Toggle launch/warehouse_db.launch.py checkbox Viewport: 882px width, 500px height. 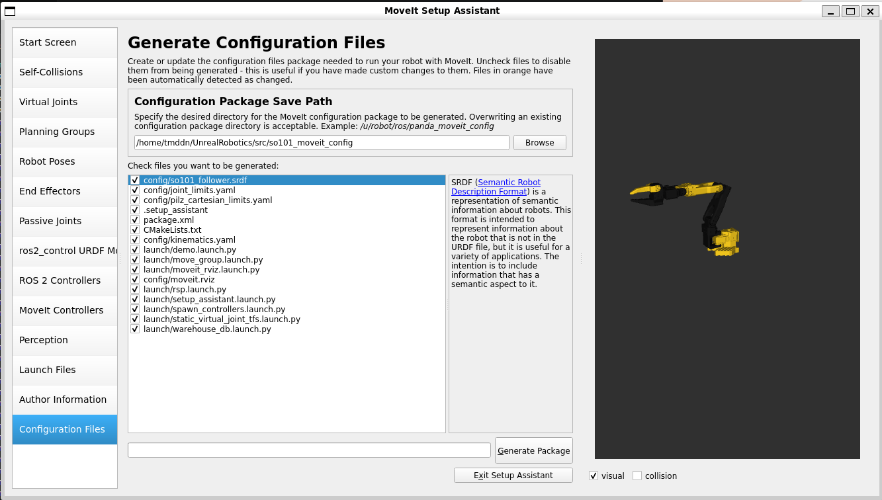pyautogui.click(x=135, y=329)
